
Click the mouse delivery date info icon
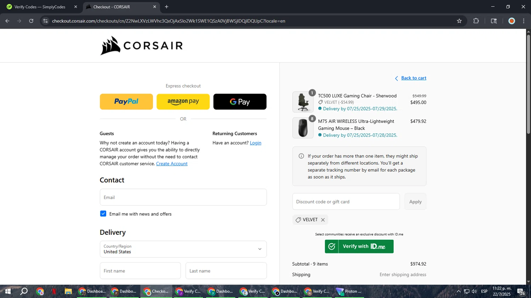click(320, 135)
